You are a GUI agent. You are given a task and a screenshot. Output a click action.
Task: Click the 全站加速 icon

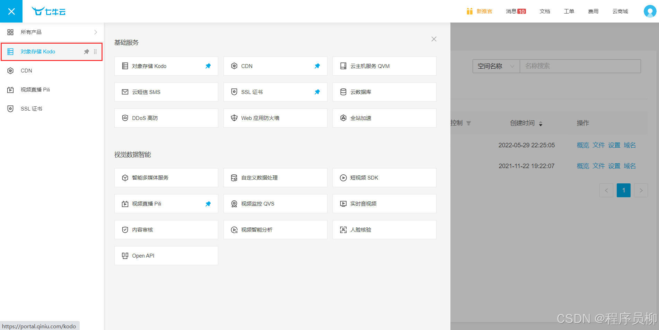[x=343, y=118]
